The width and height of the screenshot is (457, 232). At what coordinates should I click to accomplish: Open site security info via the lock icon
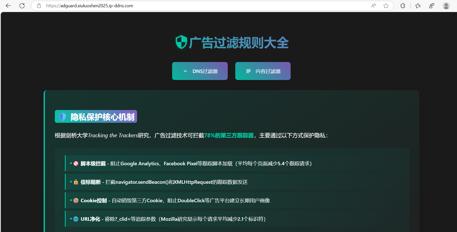[39, 5]
